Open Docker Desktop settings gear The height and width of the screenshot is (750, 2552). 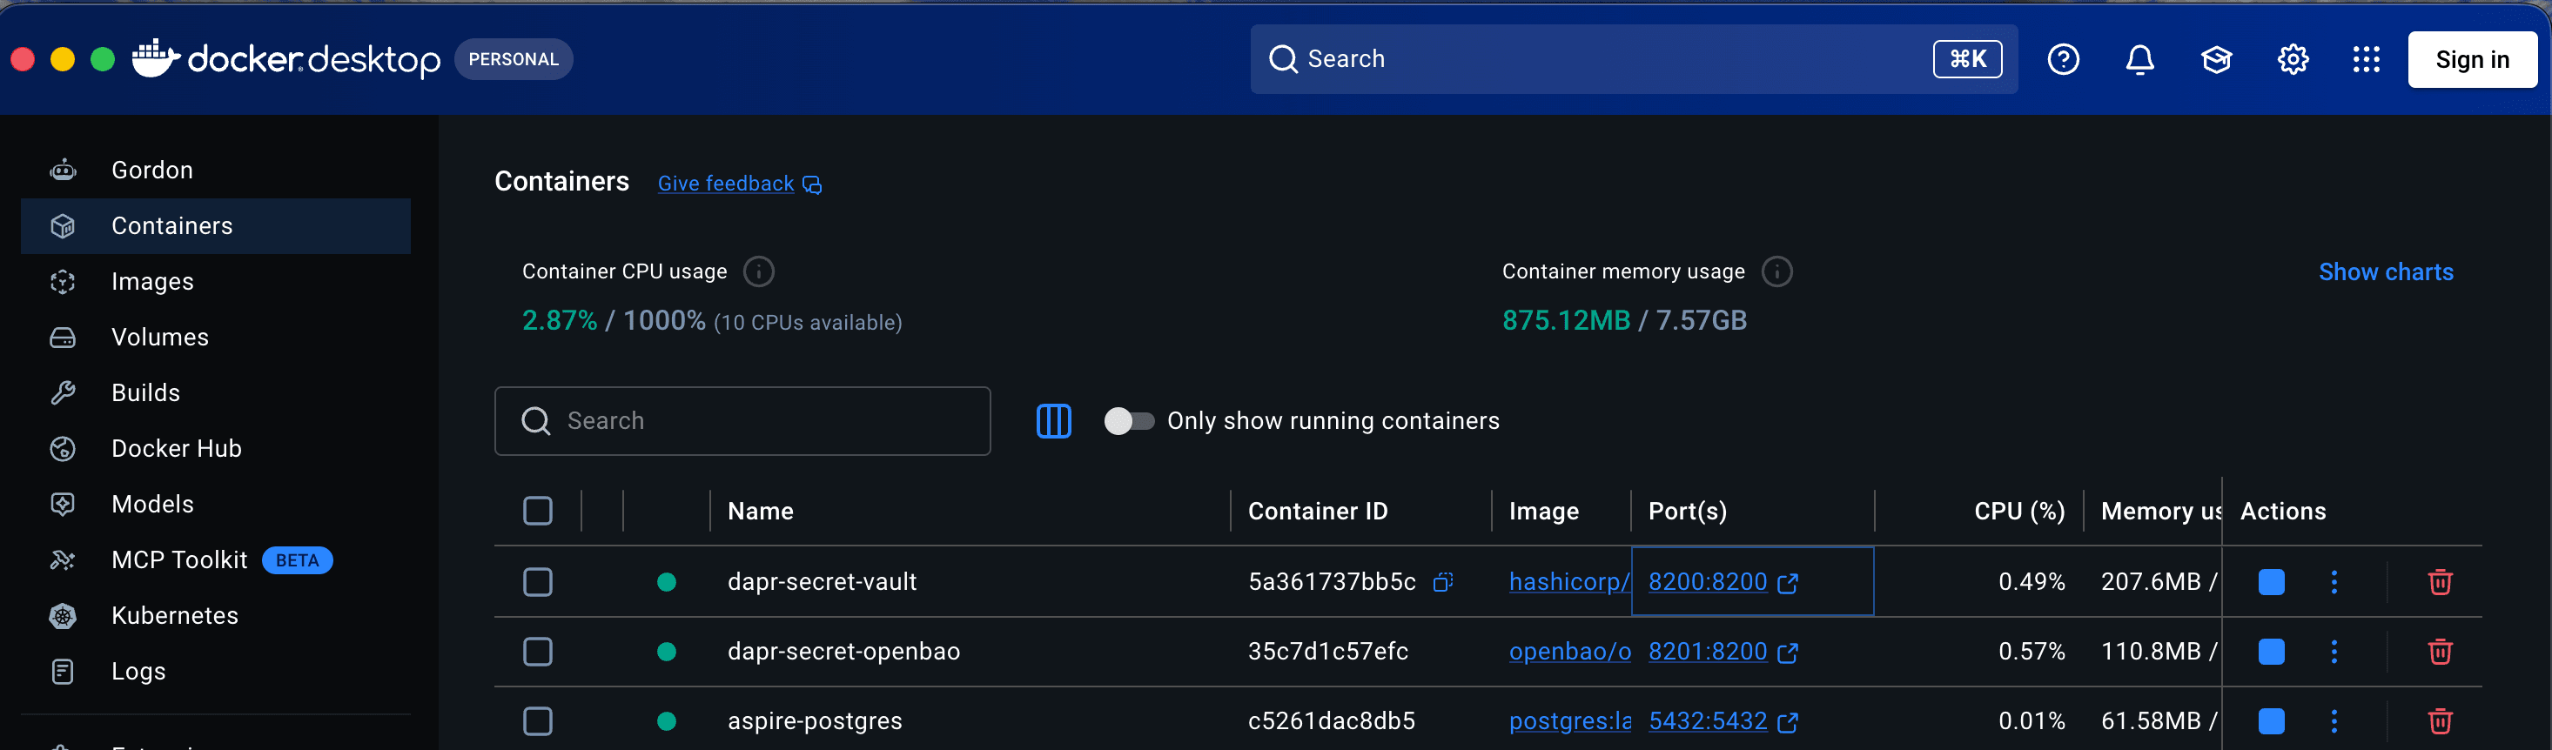2293,59
